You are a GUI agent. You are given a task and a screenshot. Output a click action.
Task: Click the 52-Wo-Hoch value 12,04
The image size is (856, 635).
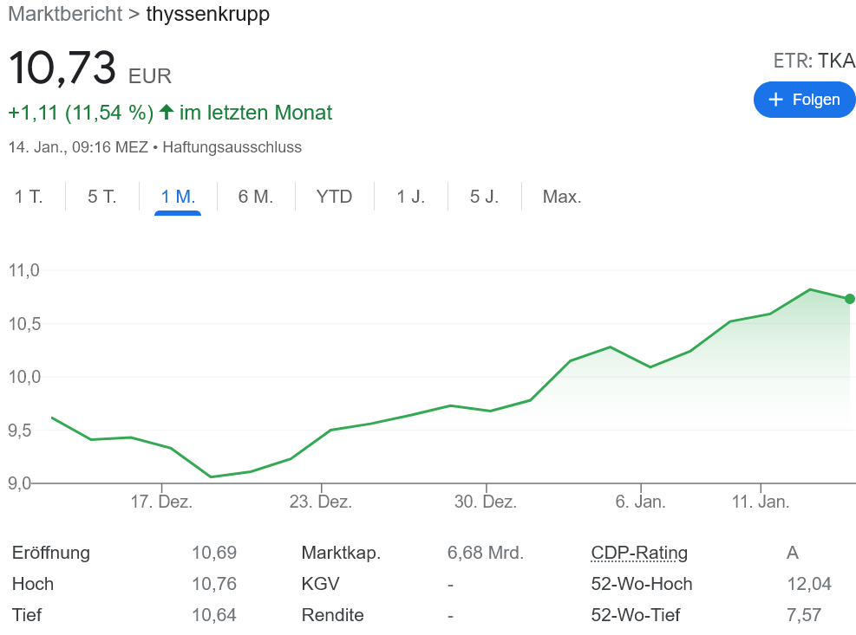807,584
